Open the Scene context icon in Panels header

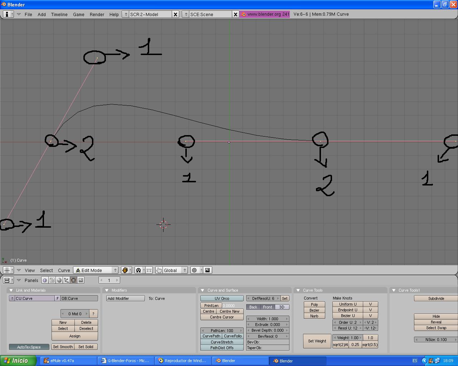(81, 280)
